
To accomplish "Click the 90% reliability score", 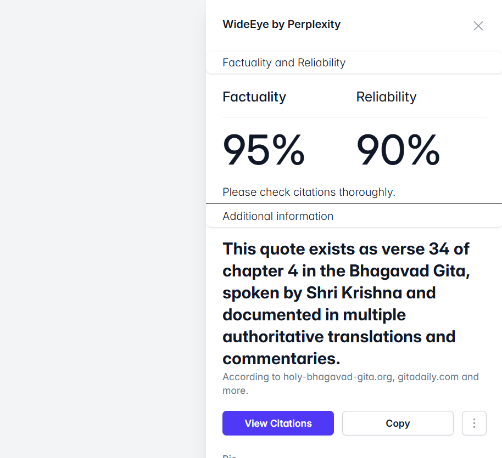I will 398,151.
